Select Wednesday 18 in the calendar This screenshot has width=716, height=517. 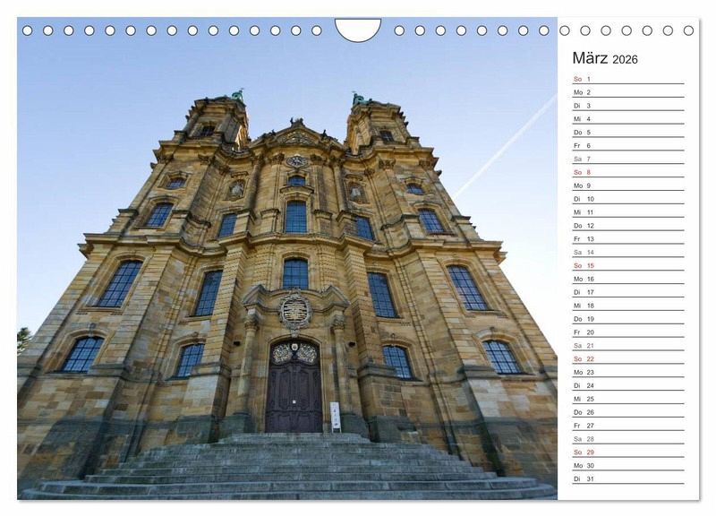tap(627, 306)
